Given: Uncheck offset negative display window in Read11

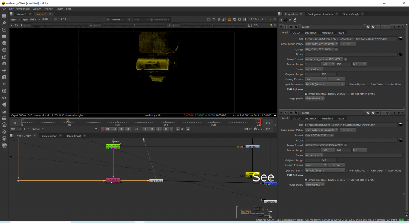Looking at the screenshot, I should [x=306, y=94].
